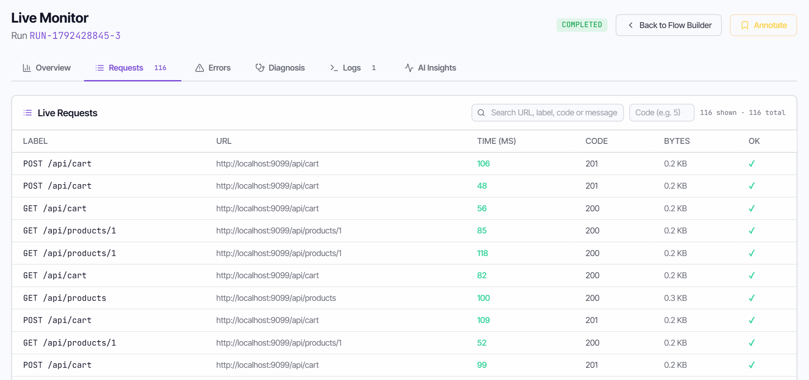809x380 pixels.
Task: Click the OK checkmark for the 106 ms request
Action: [x=751, y=164]
